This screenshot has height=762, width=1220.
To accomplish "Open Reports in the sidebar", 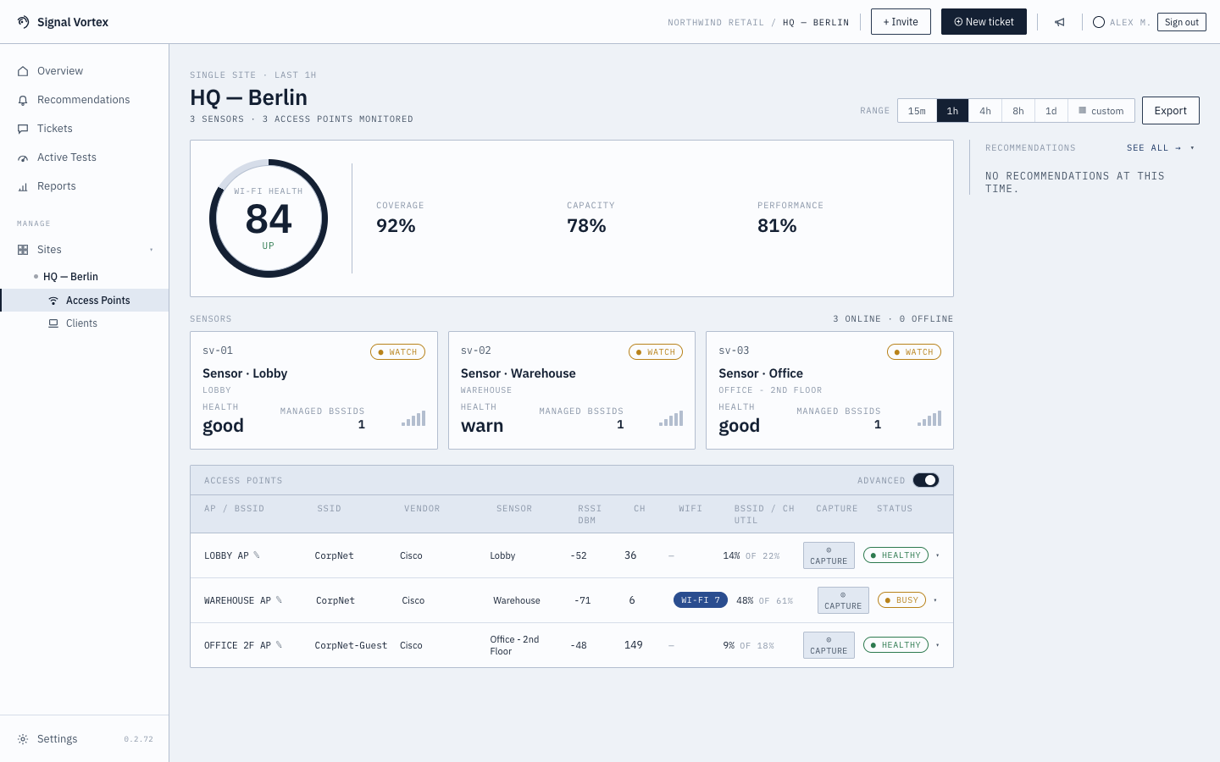I will pyautogui.click(x=85, y=186).
